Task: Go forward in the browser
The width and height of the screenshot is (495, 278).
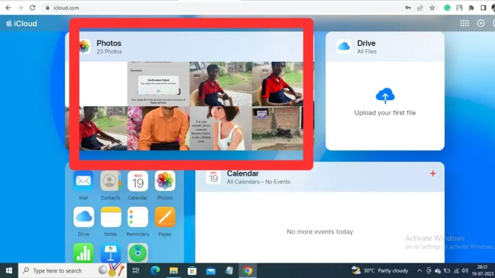Action: pos(20,8)
